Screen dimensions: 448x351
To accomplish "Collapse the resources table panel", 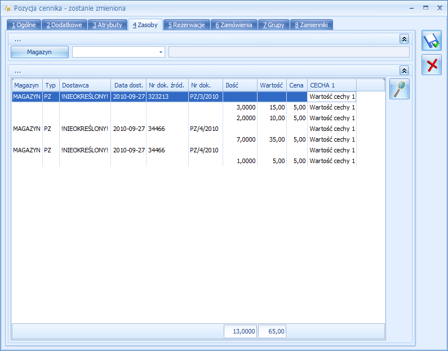I will pos(404,71).
